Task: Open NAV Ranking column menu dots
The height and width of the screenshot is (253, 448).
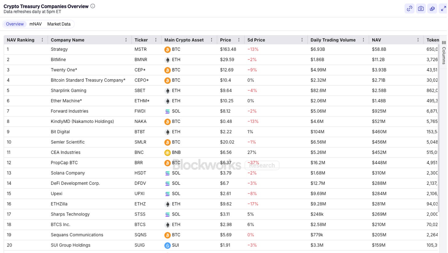Action: tap(42, 40)
